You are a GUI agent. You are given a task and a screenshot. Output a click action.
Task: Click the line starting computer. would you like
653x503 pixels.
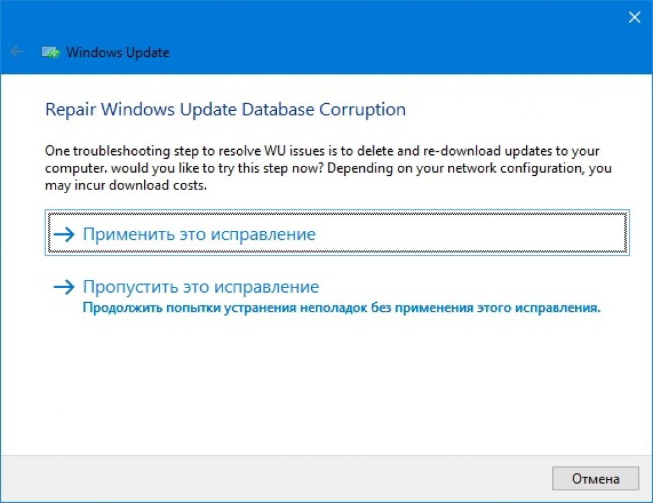click(x=328, y=170)
